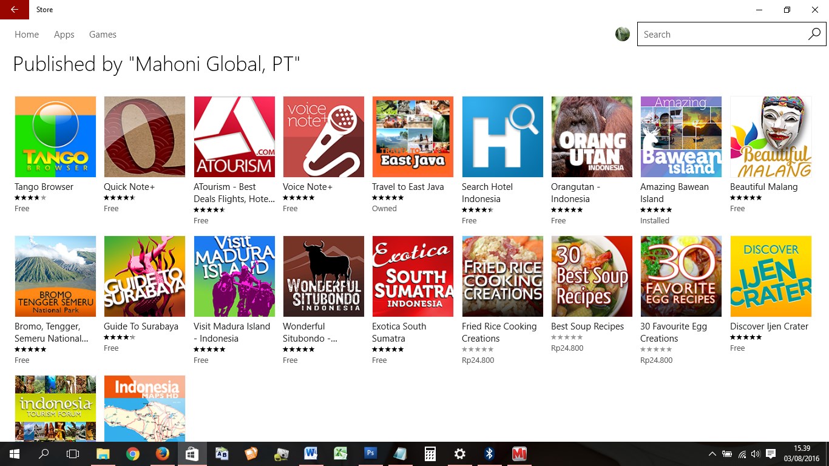Screen dimensions: 829x466
Task: Open the Home tab in Store
Action: (x=27, y=35)
